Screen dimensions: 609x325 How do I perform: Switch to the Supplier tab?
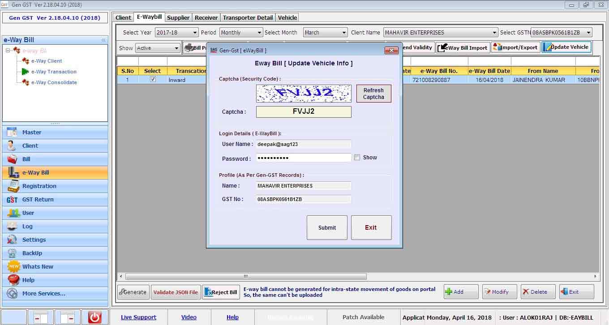[x=178, y=18]
